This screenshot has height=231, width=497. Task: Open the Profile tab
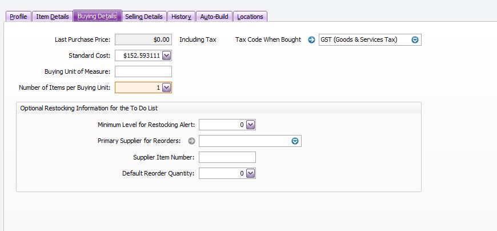click(18, 17)
